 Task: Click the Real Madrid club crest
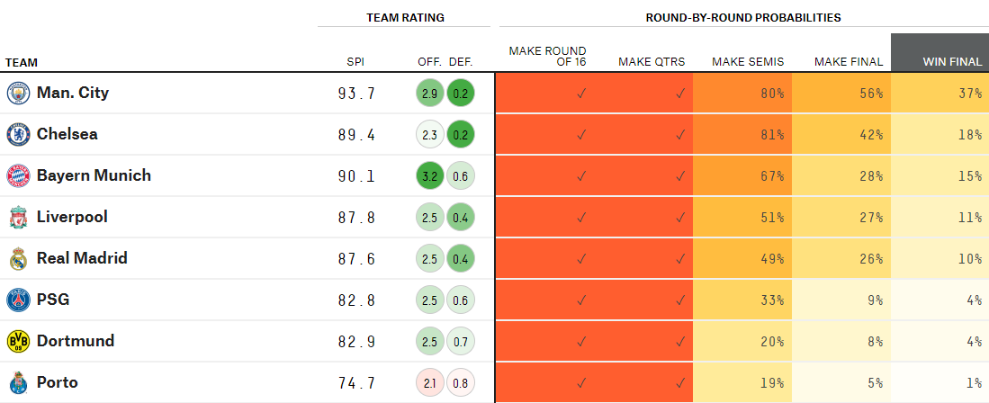(18, 258)
